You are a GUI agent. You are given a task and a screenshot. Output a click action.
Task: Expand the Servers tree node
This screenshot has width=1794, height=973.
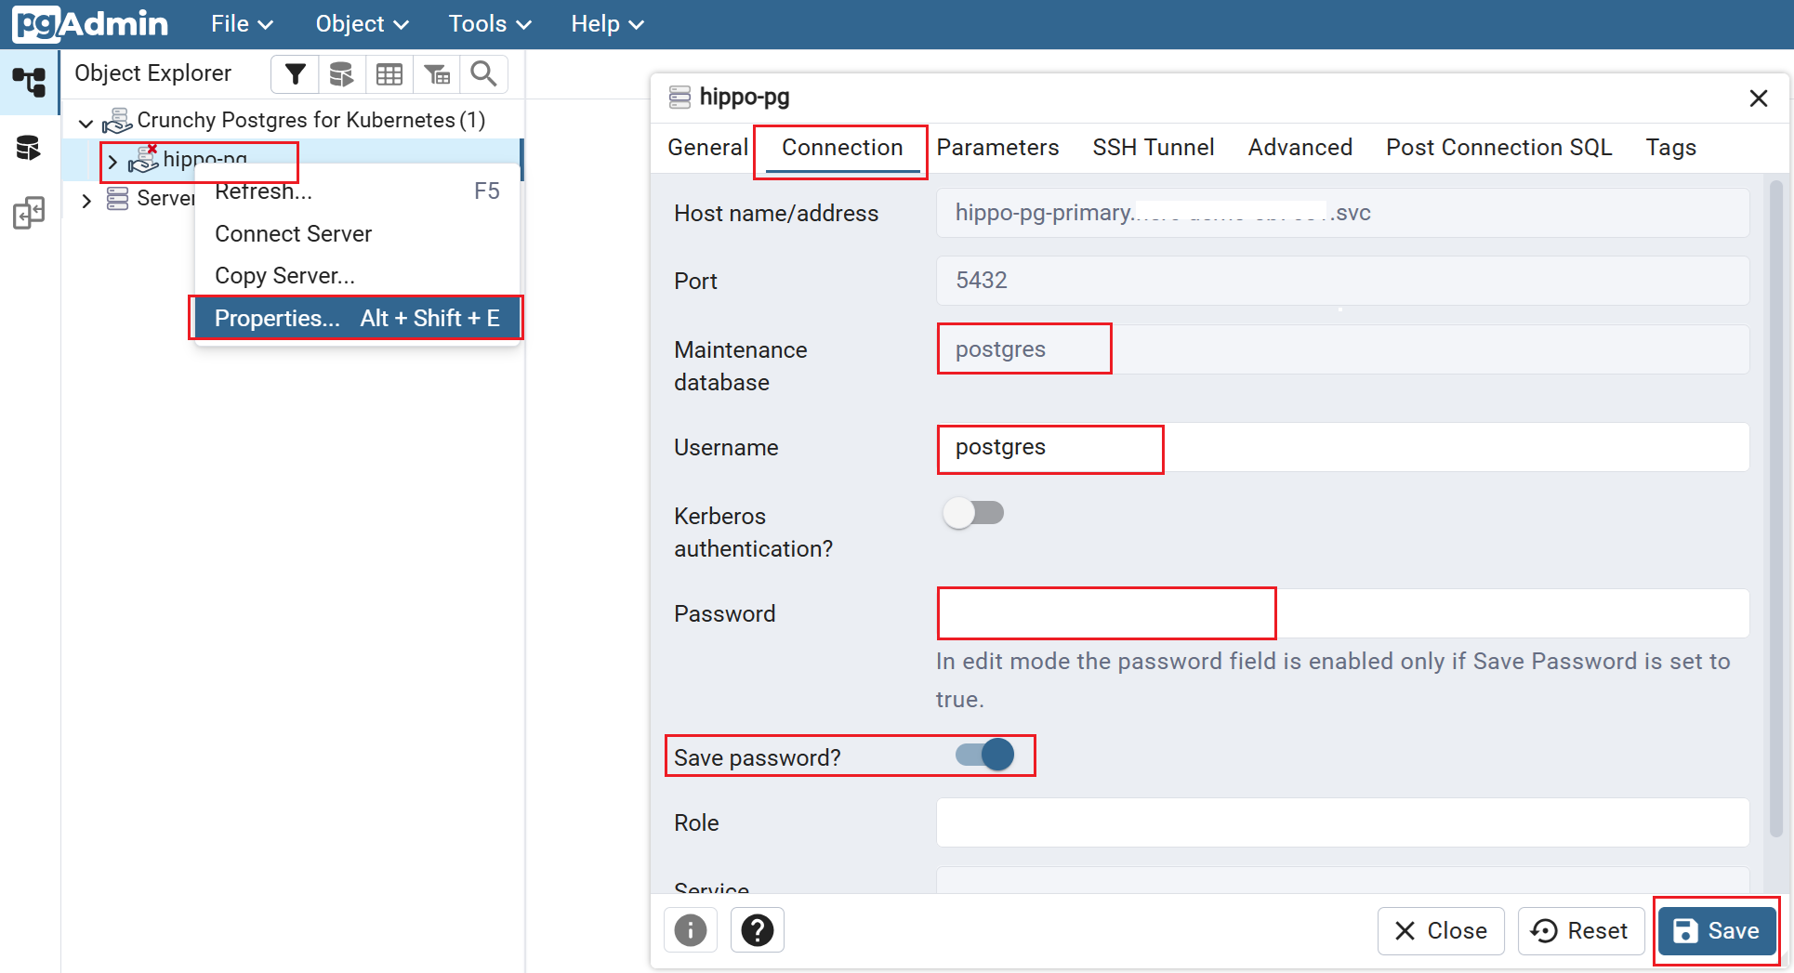[86, 200]
